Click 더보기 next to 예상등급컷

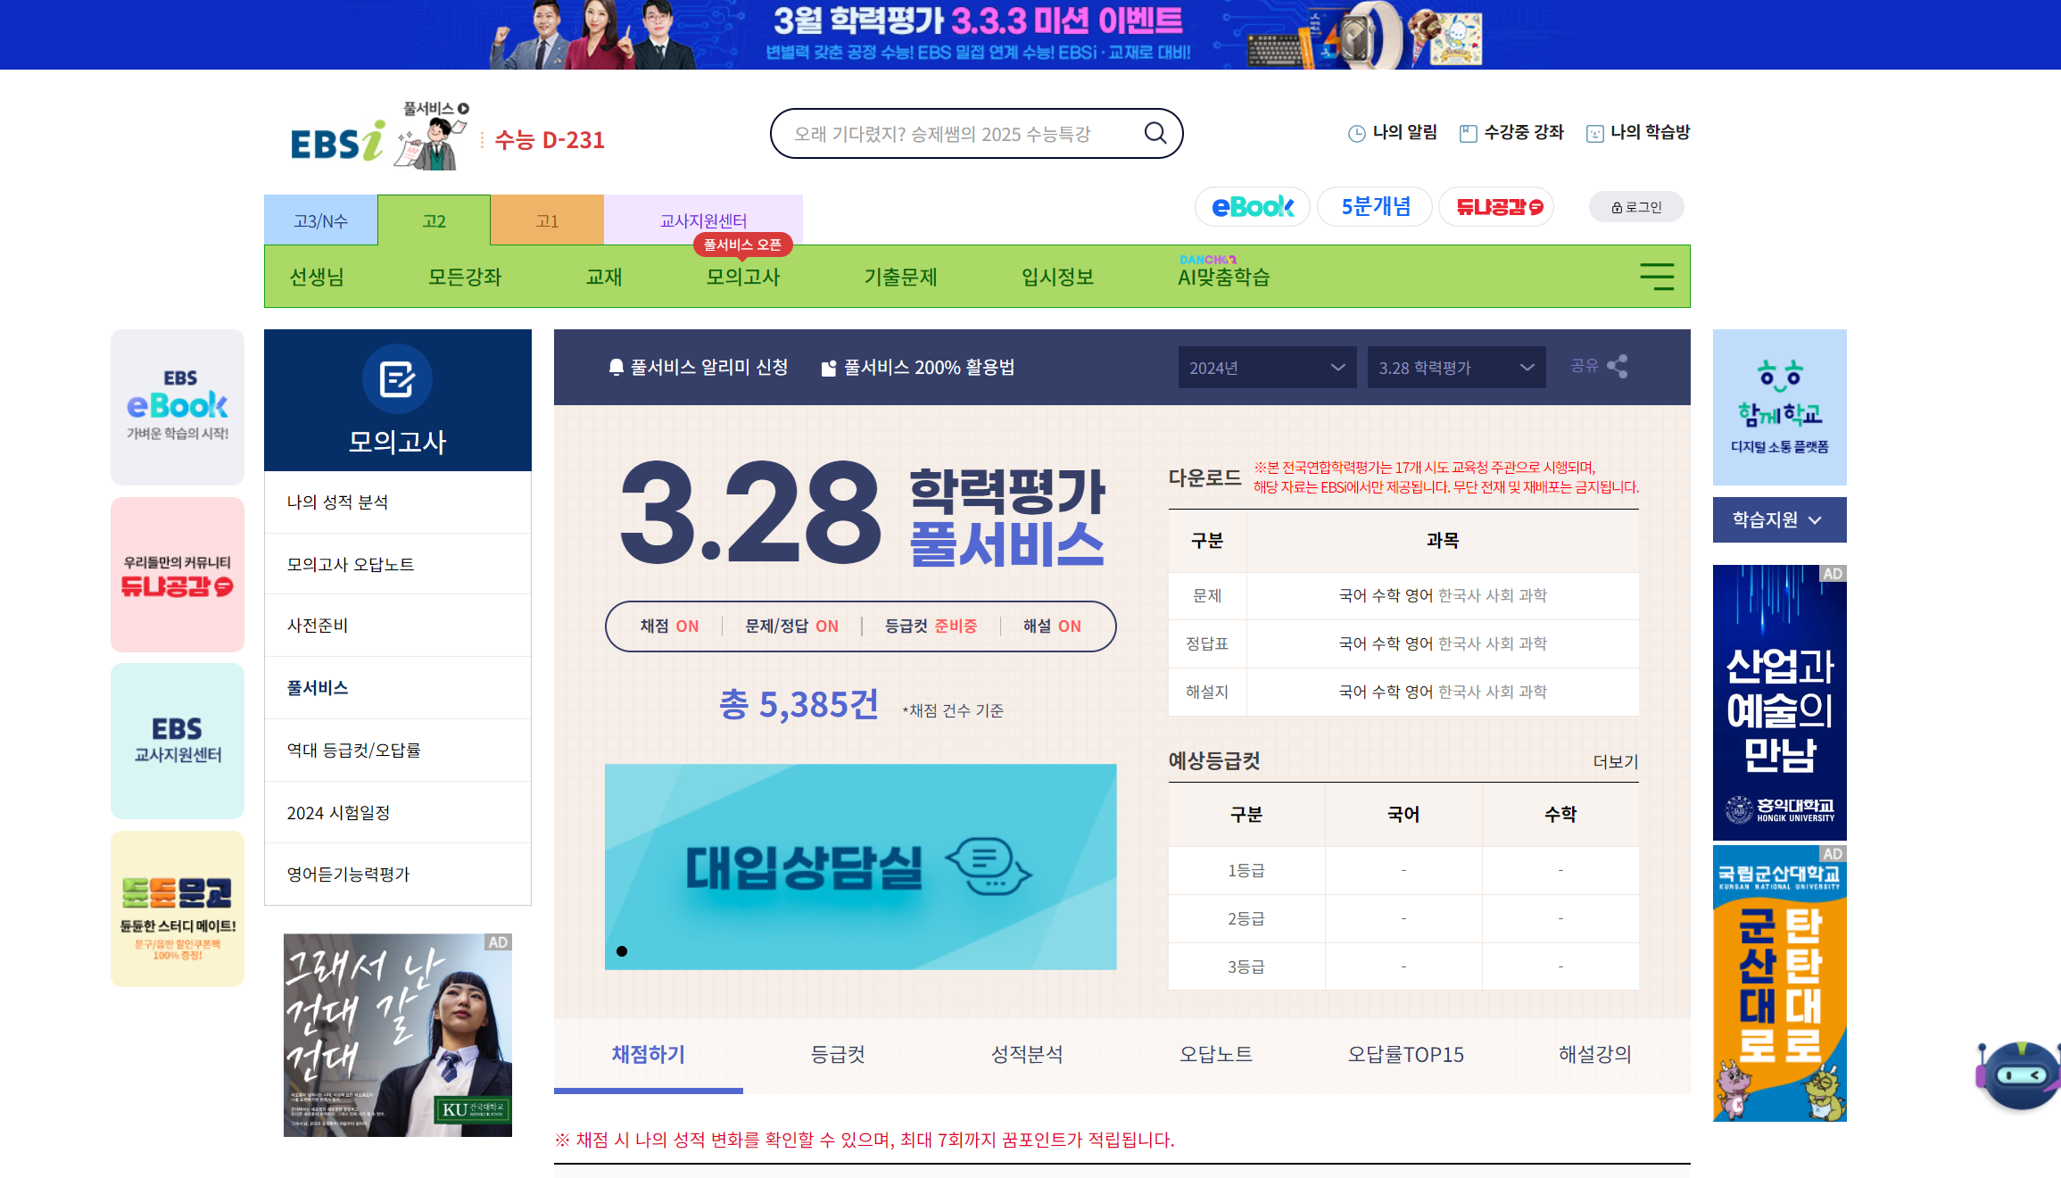pyautogui.click(x=1616, y=762)
